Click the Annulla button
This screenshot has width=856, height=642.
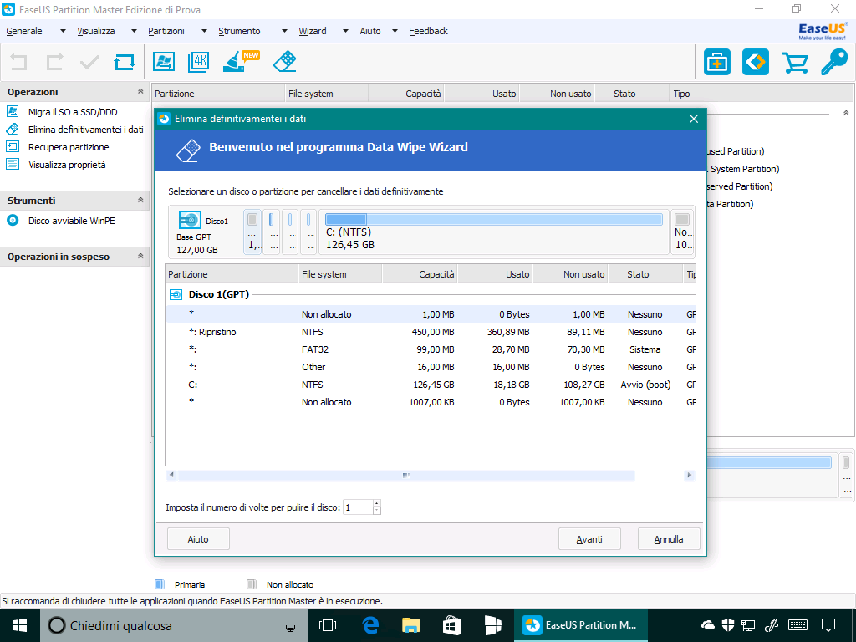click(669, 539)
